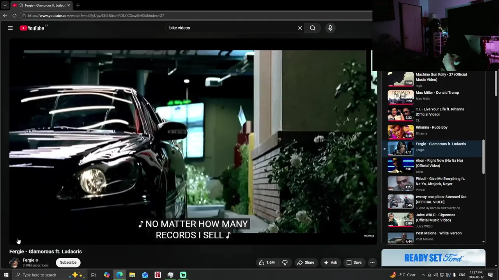Click the video player to pause

point(193,142)
